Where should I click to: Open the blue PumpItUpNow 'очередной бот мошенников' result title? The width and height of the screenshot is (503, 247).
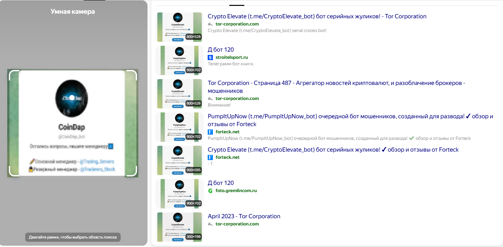tap(351, 120)
